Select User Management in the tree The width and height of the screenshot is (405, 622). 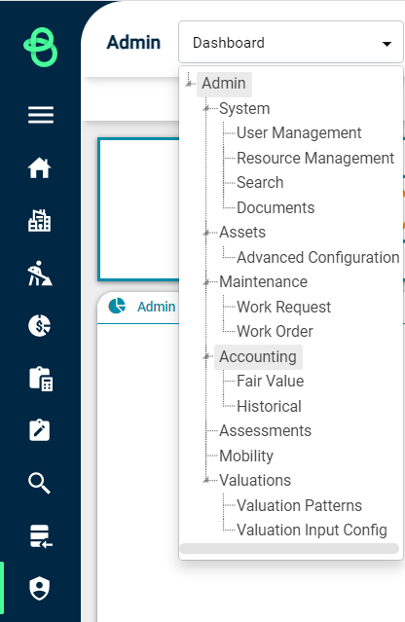pos(299,133)
